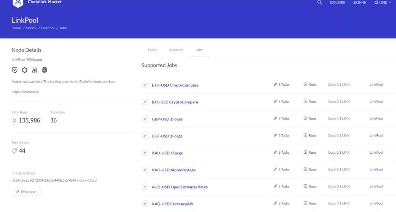This screenshot has width=396, height=212.
Task: Click the double-chevron Total Runs icon
Action: coord(14,121)
